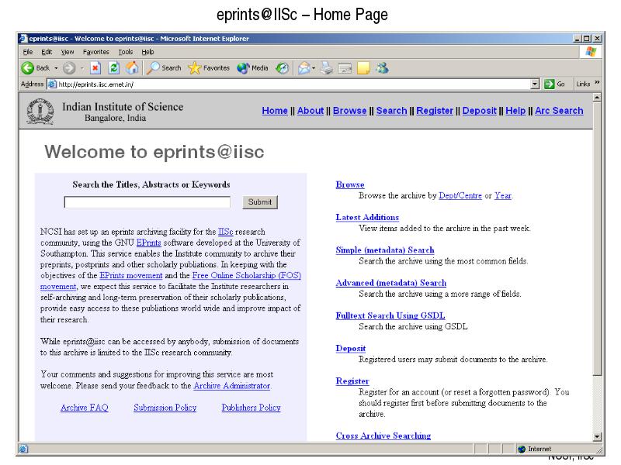Stop page loading with the red X icon
Screen dimensions: 621x465
95,68
